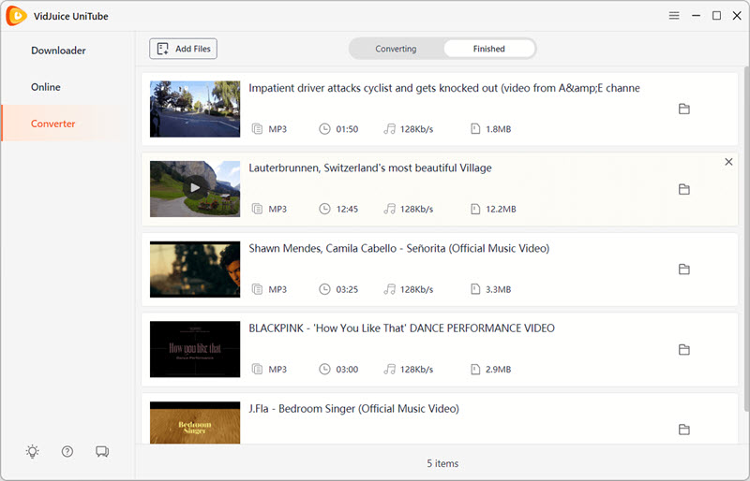Click the lightbulb tips icon
Screen dimensions: 750x481
click(33, 451)
